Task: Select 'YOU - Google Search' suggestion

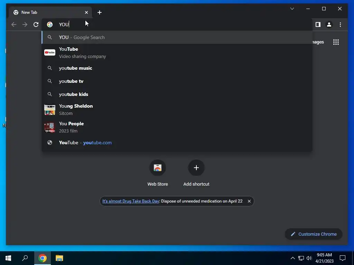Action: click(x=177, y=37)
